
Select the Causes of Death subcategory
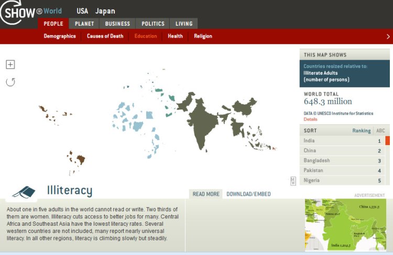[x=105, y=36]
